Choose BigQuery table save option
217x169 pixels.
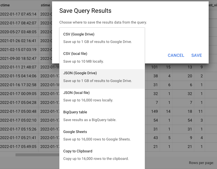[x=102, y=116]
